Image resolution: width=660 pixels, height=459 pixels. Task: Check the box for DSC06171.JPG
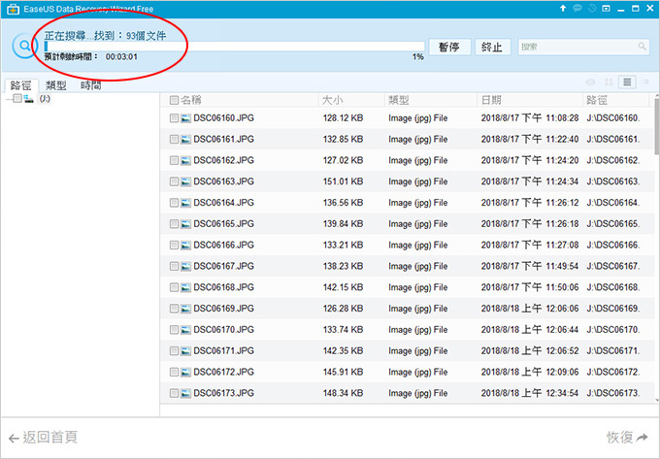(174, 351)
